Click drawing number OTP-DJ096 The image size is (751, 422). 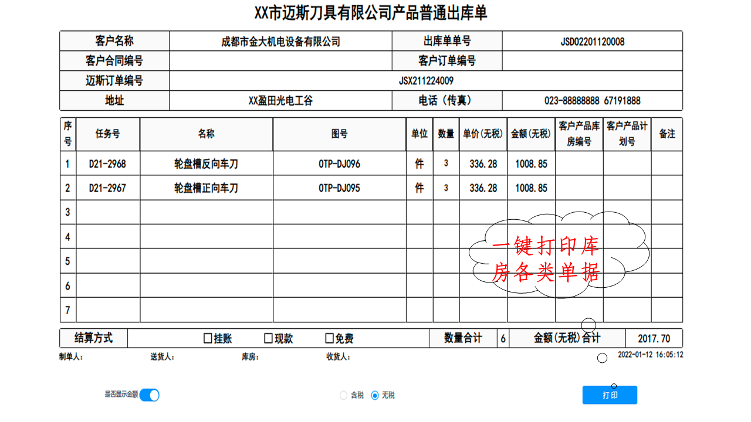[339, 164]
